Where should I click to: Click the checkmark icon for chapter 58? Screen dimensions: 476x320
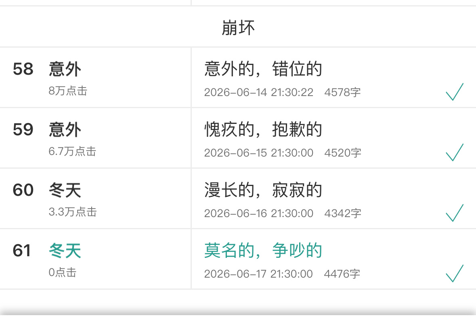click(x=455, y=92)
